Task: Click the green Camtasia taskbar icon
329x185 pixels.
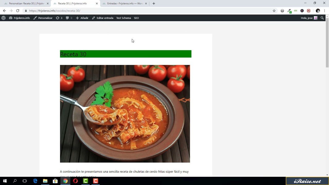Action: (x=86, y=181)
